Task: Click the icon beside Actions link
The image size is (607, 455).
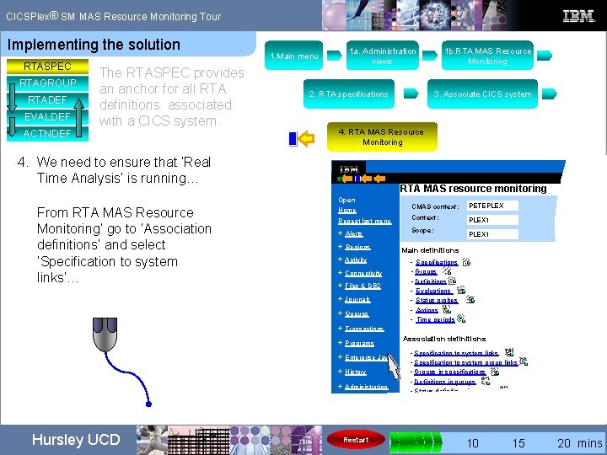Action: 446,309
